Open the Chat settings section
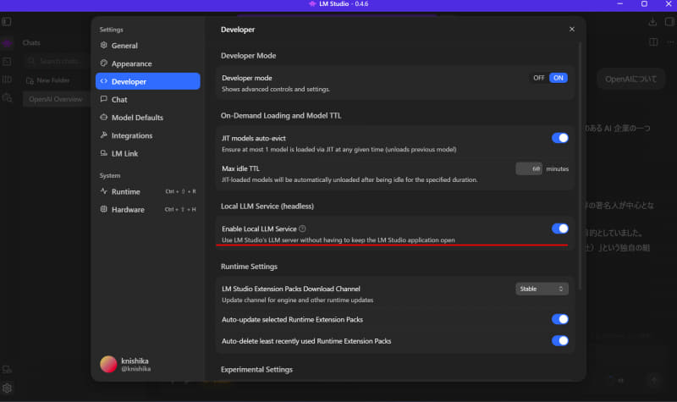 click(x=147, y=99)
